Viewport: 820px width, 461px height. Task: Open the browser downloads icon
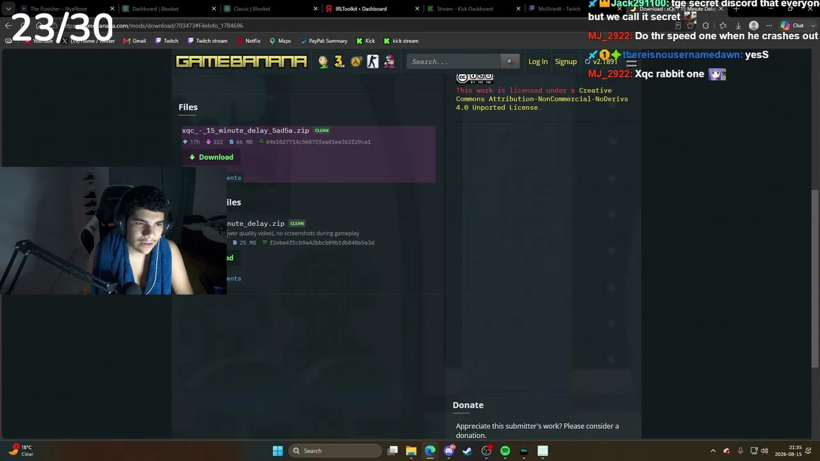(738, 26)
